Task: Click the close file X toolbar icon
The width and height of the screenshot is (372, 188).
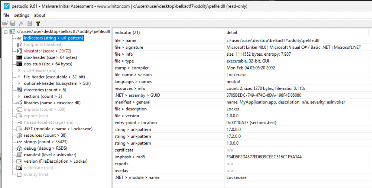Action: pyautogui.click(x=21, y=23)
